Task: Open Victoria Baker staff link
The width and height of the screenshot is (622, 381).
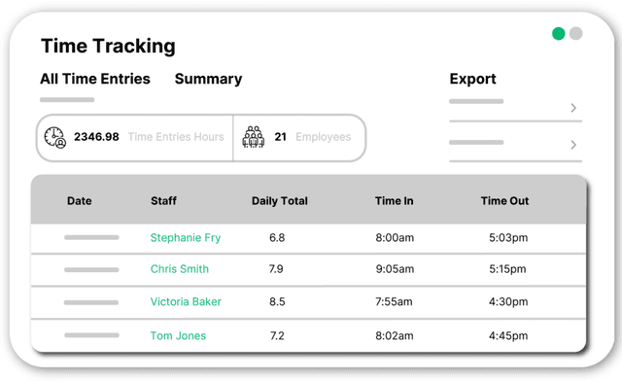Action: click(186, 301)
